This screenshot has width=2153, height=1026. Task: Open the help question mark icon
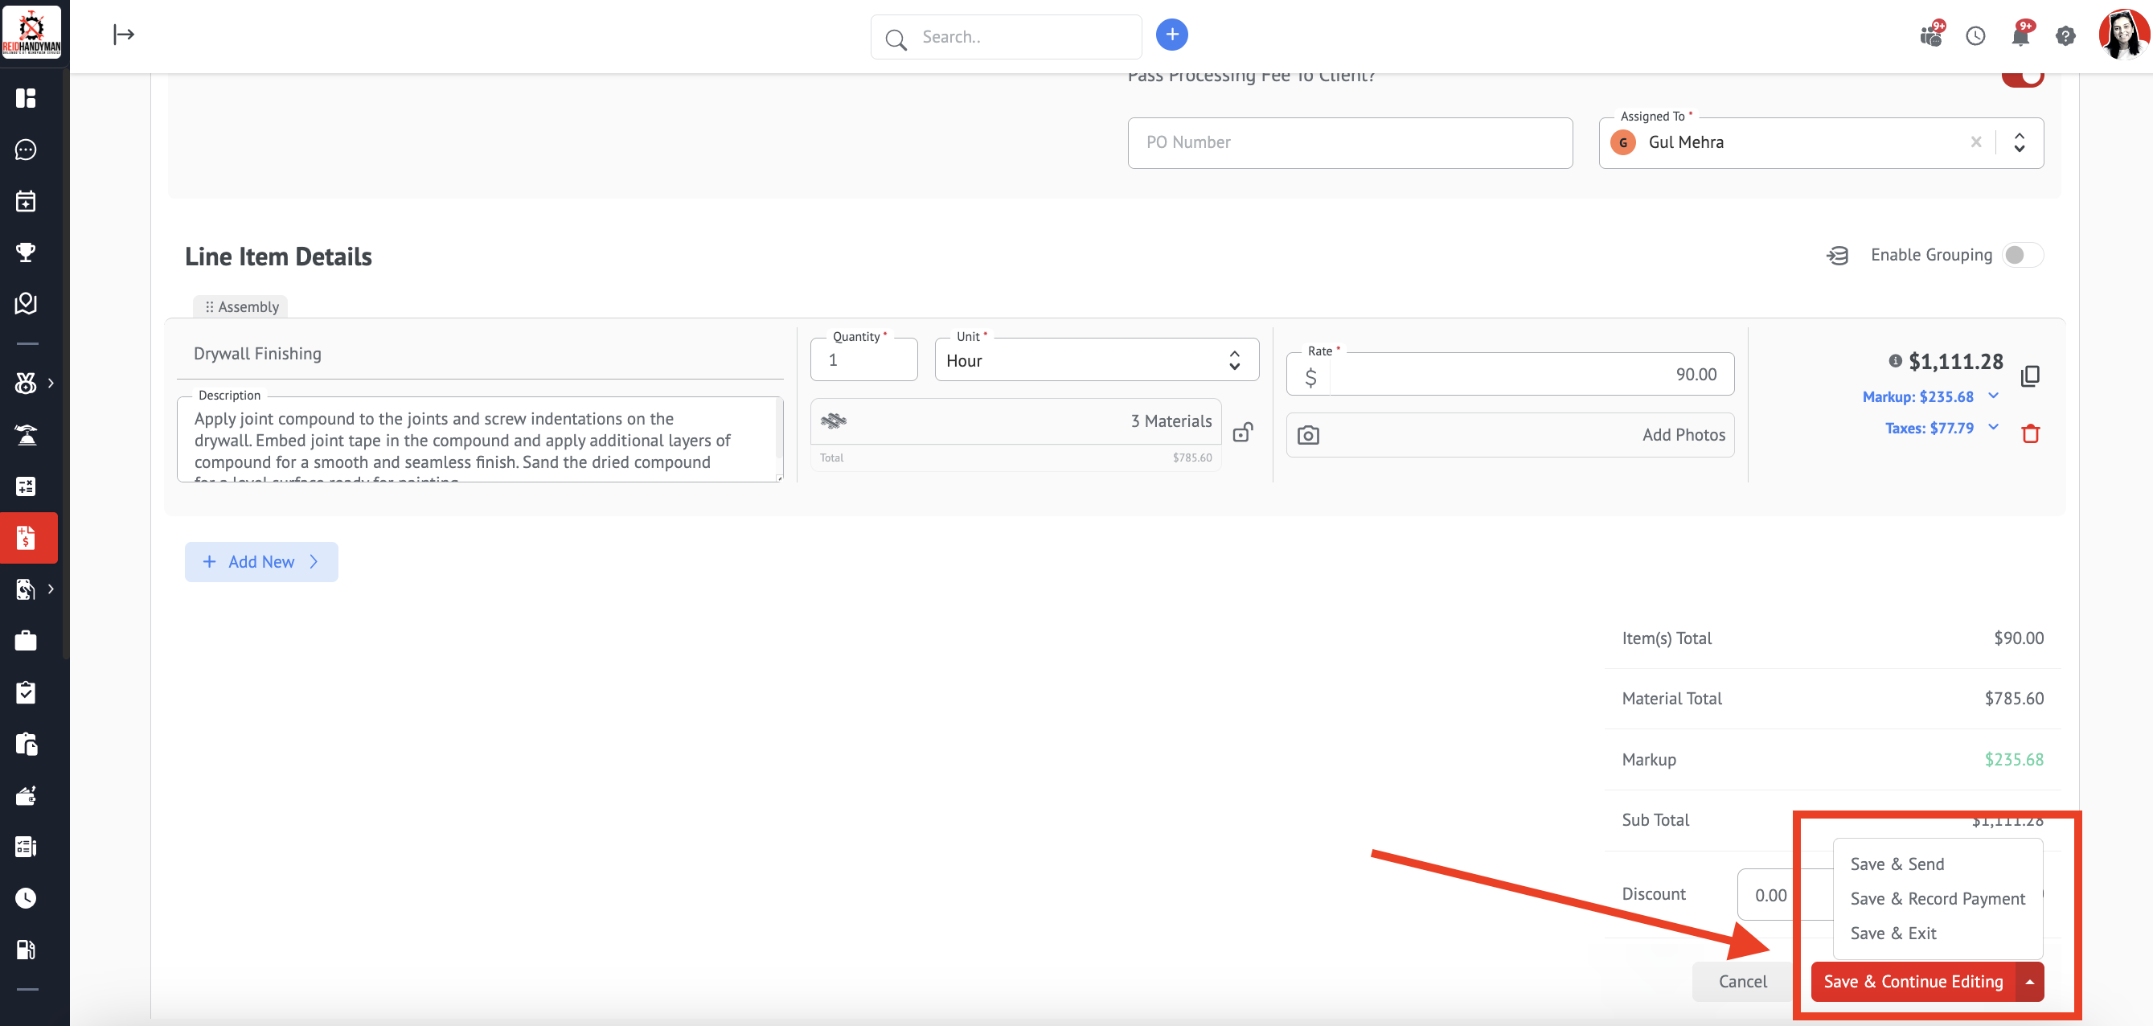2065,36
